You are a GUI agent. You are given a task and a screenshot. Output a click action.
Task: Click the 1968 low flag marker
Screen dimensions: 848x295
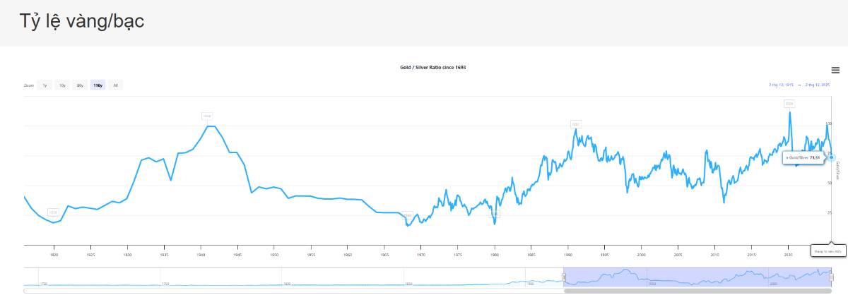coord(407,215)
